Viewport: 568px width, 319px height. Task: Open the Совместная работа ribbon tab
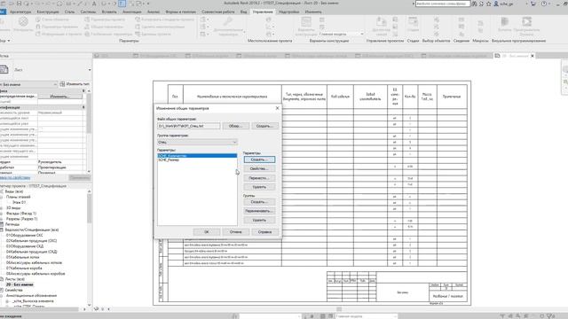point(218,12)
